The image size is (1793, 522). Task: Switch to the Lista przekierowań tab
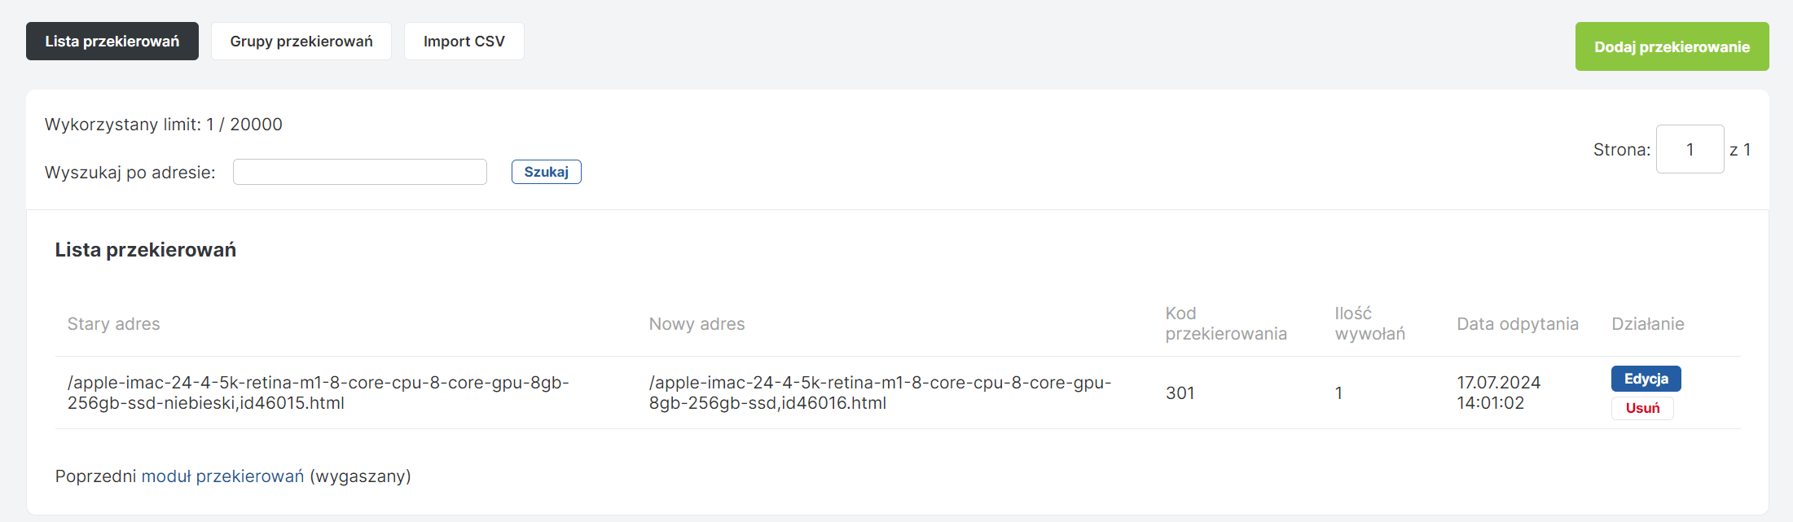click(x=112, y=42)
